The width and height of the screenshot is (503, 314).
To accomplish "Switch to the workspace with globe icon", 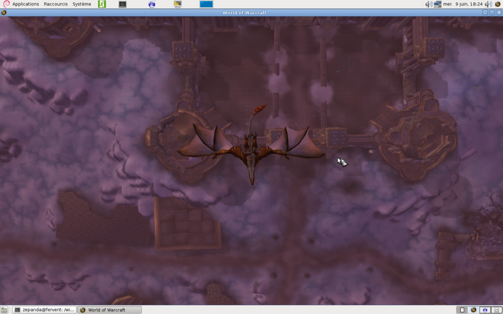I will click(485, 310).
